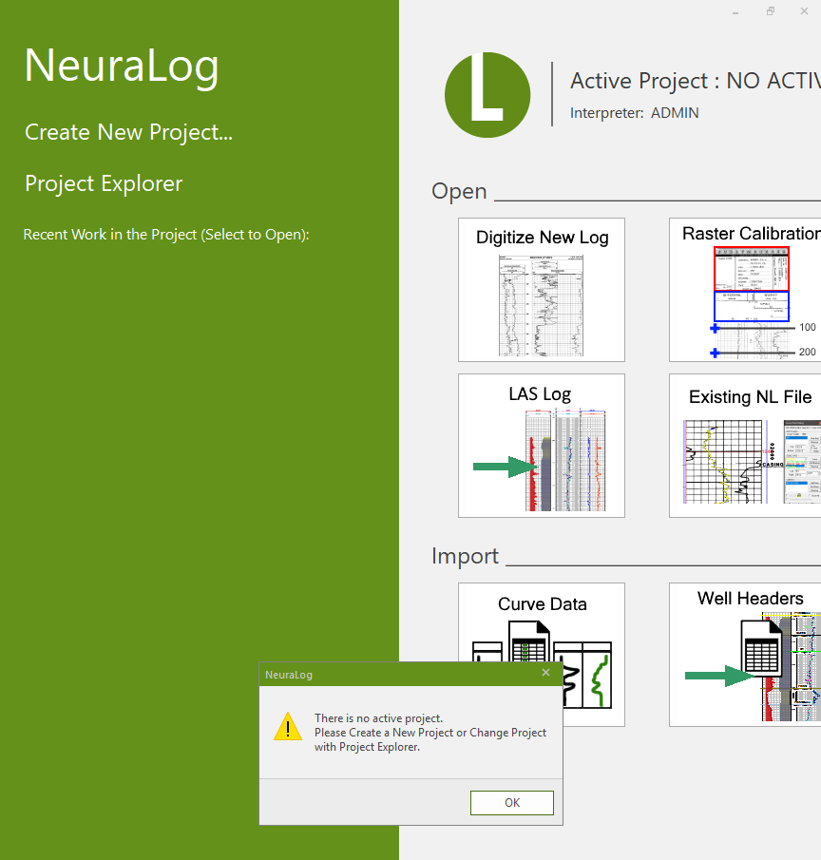Minimize the NeuraLog main window
This screenshot has height=860, width=821.
point(735,11)
